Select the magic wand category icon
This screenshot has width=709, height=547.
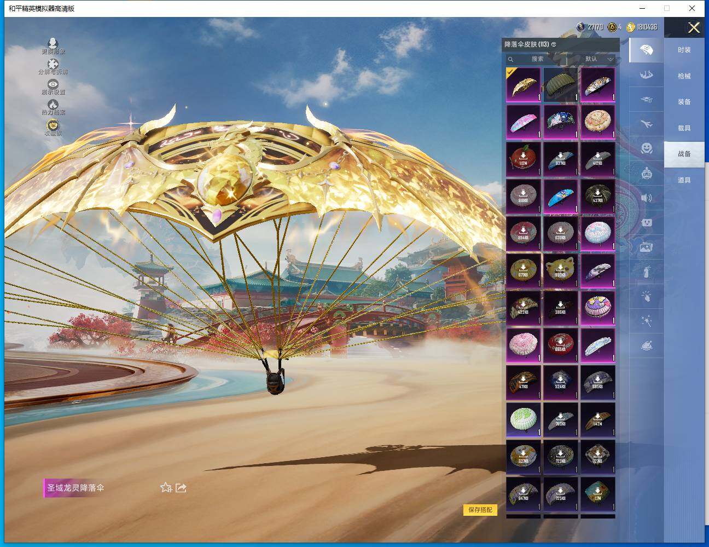point(646,321)
